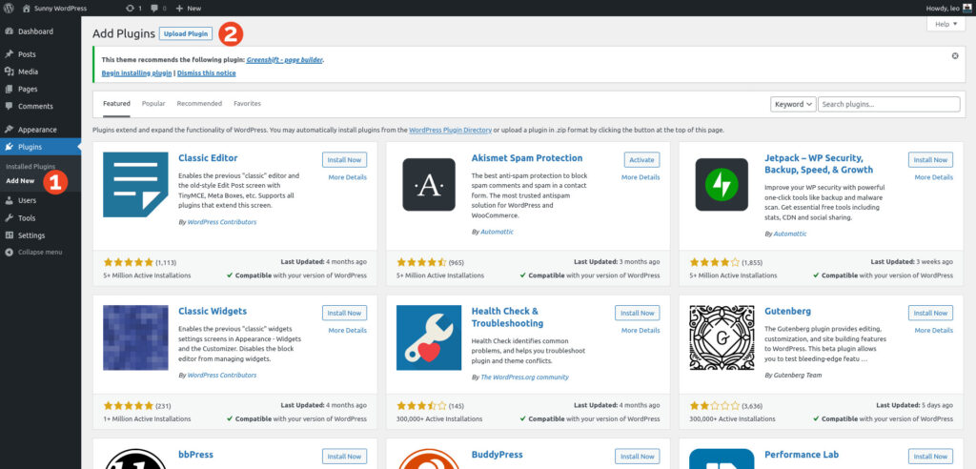Open the updates icon in admin bar
This screenshot has width=976, height=469.
click(x=132, y=8)
